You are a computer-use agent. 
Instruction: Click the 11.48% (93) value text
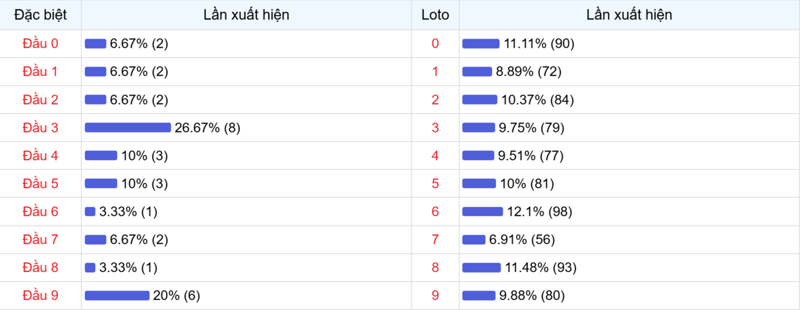[x=540, y=267]
